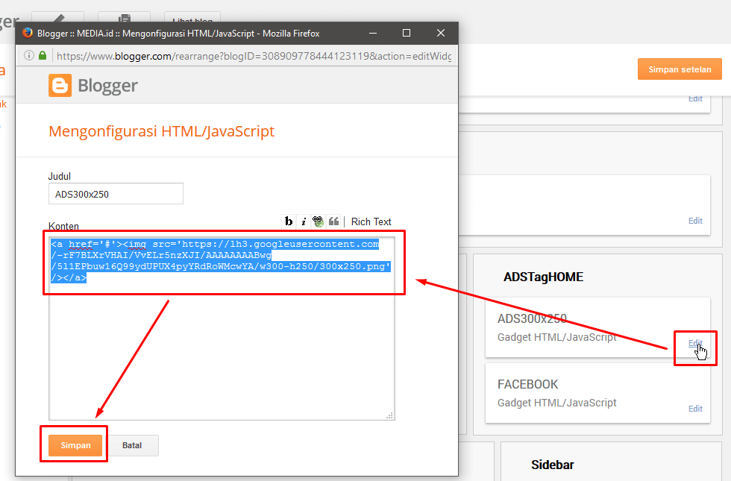The image size is (731, 481).
Task: Click into the Judul title field
Action: tap(116, 194)
